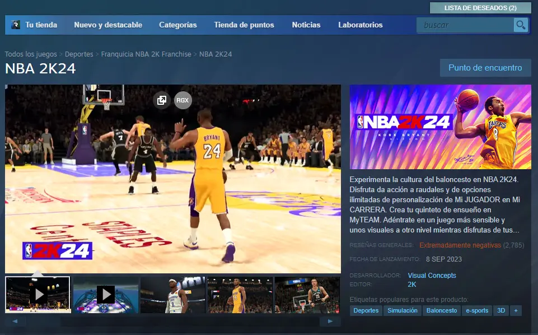Go to the Noticias tab

point(306,25)
